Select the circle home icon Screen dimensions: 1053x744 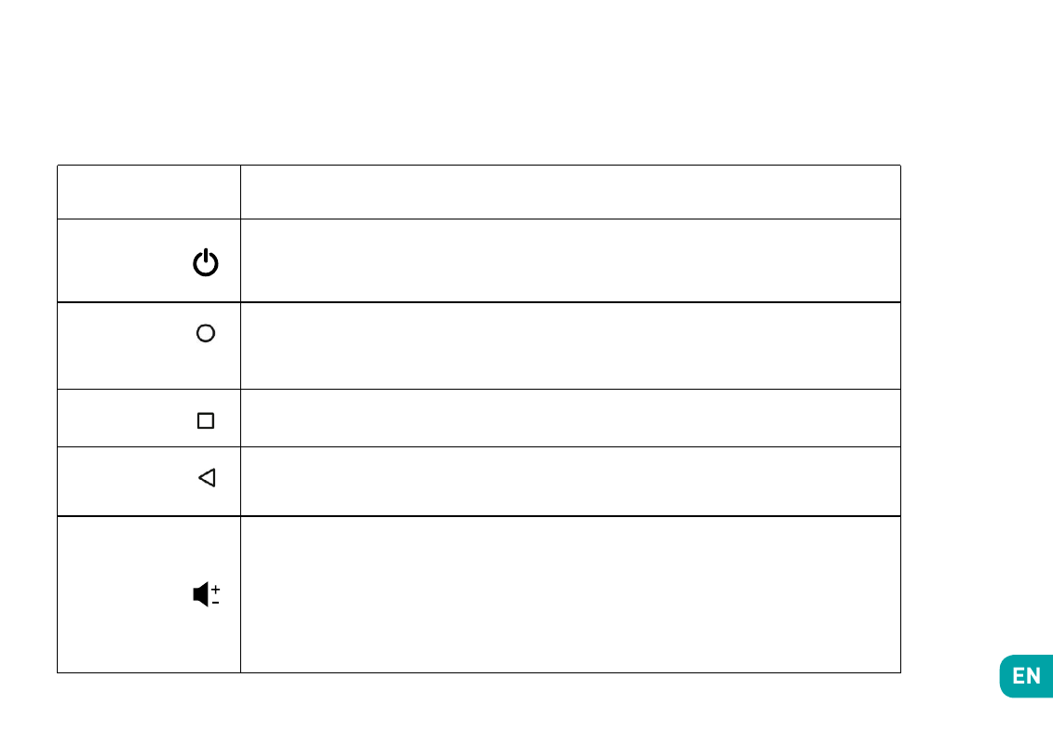[206, 334]
